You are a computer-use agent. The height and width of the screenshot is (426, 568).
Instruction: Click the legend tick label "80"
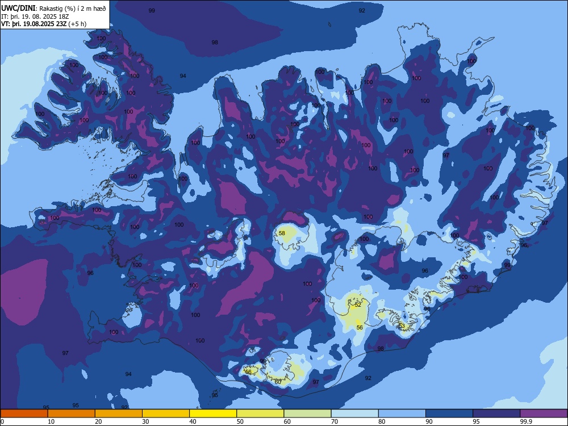[382, 421]
